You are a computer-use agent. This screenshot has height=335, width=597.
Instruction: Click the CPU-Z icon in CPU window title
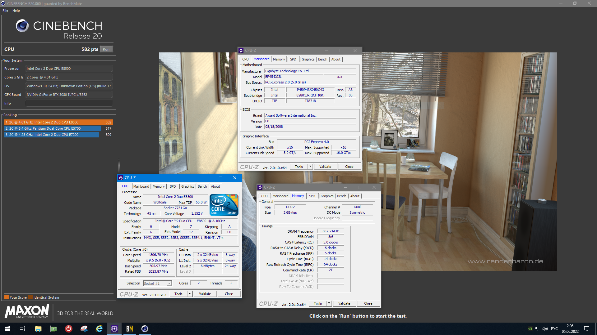tap(121, 178)
